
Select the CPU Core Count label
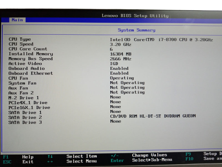[x=28, y=49]
